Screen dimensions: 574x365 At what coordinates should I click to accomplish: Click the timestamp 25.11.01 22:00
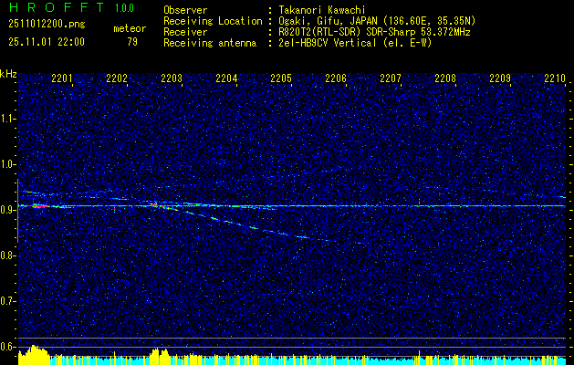tap(47, 42)
